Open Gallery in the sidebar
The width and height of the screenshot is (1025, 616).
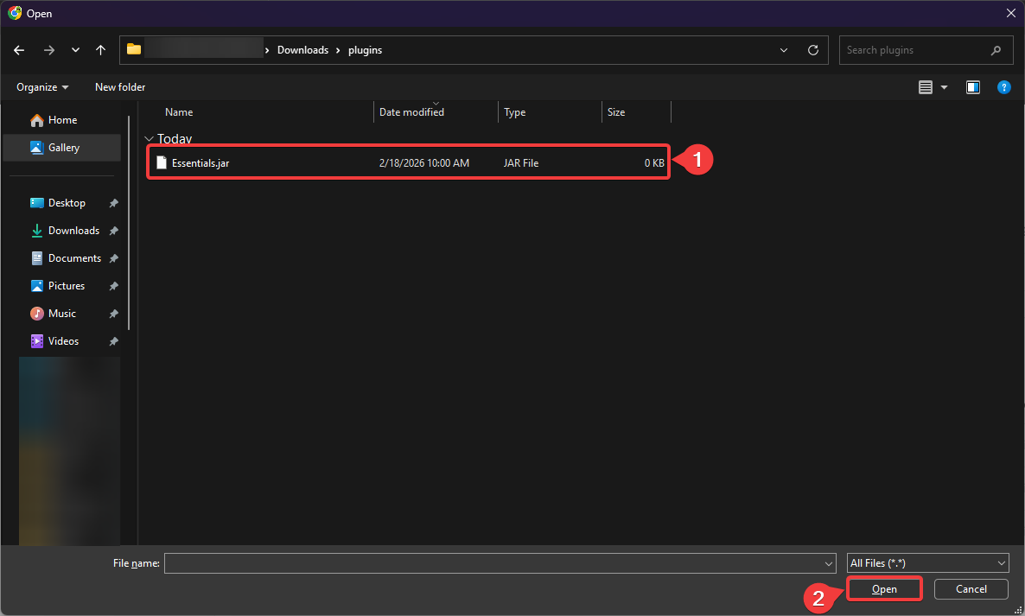(x=63, y=148)
